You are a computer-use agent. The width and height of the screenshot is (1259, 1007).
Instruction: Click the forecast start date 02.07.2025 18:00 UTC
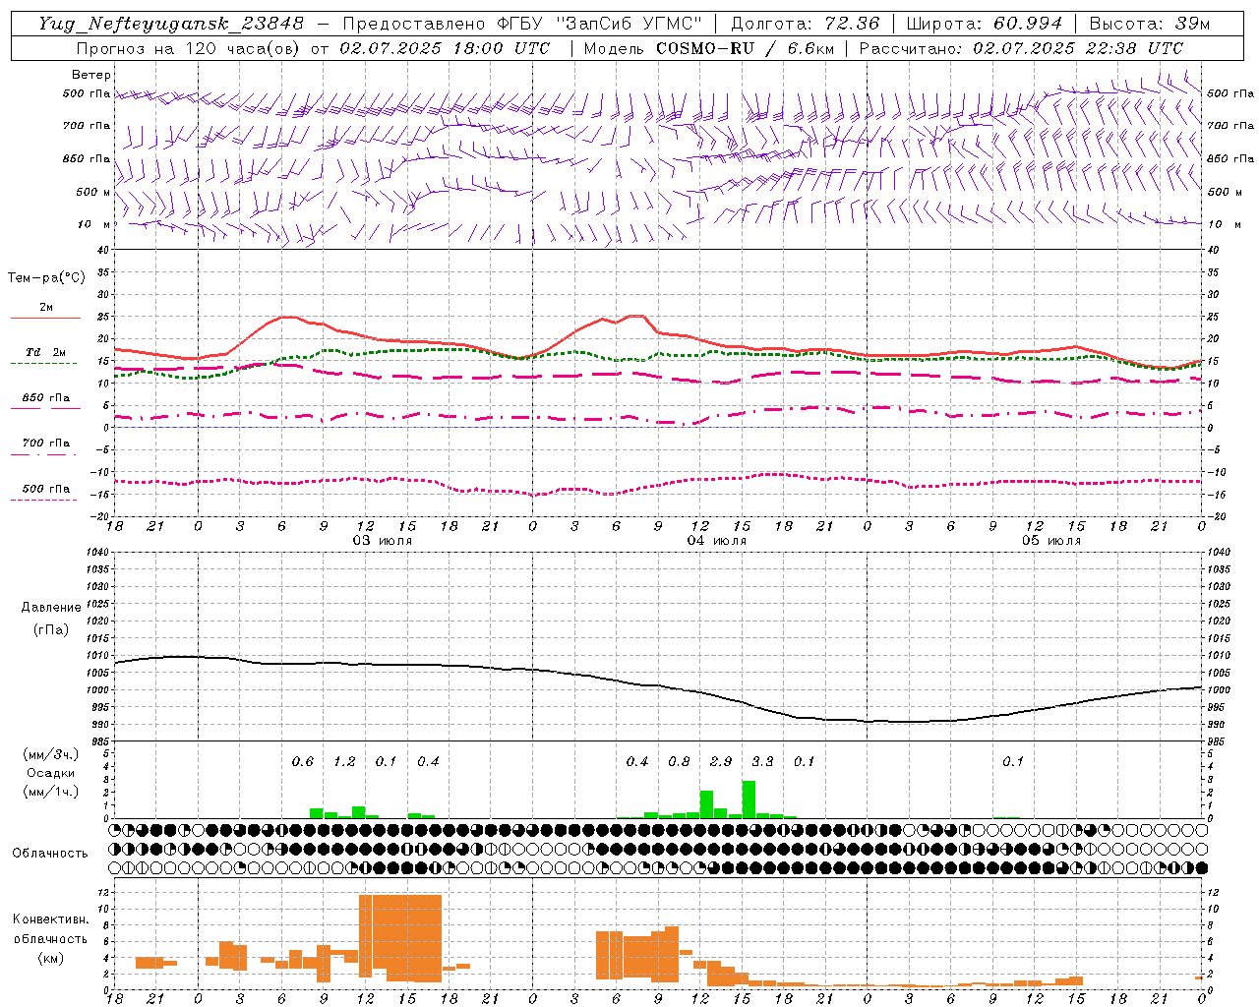(x=445, y=48)
